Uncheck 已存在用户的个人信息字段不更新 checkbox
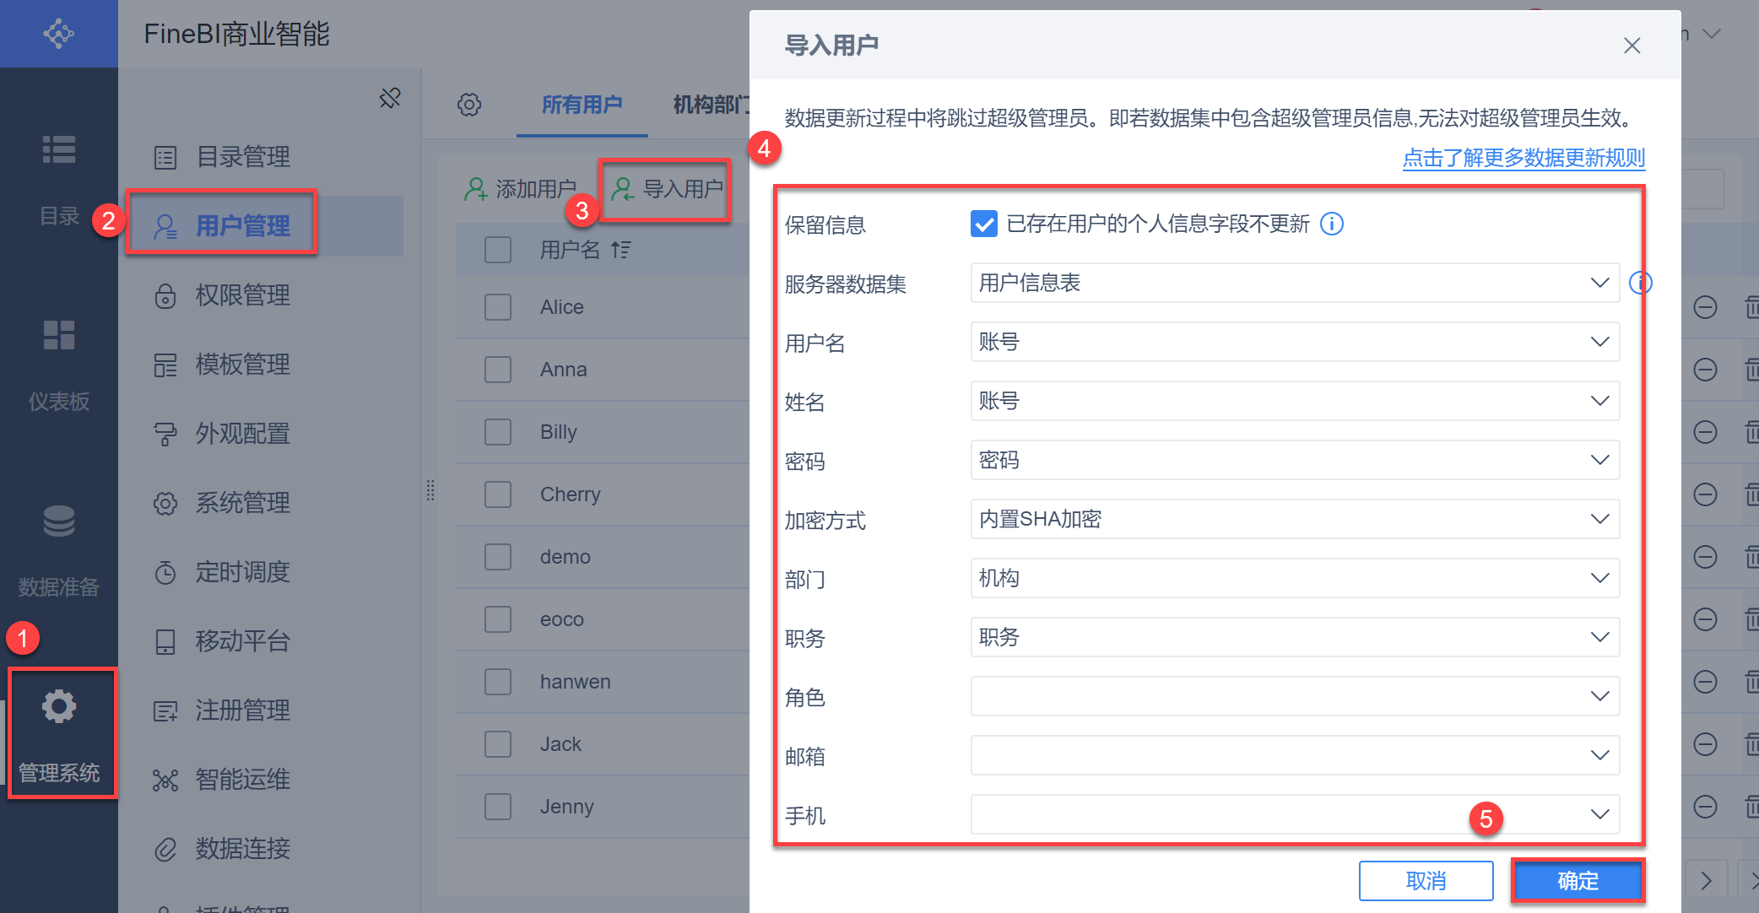This screenshot has height=913, width=1759. [984, 224]
